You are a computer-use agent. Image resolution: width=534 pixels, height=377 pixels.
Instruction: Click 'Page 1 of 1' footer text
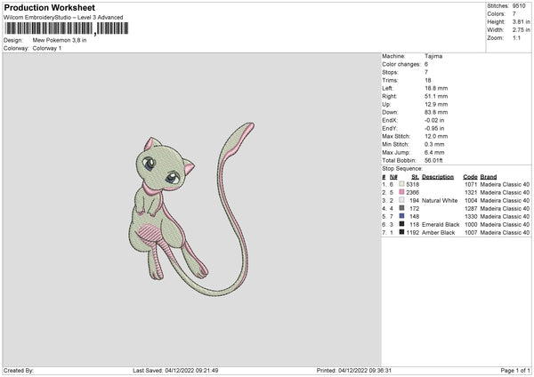(x=515, y=371)
